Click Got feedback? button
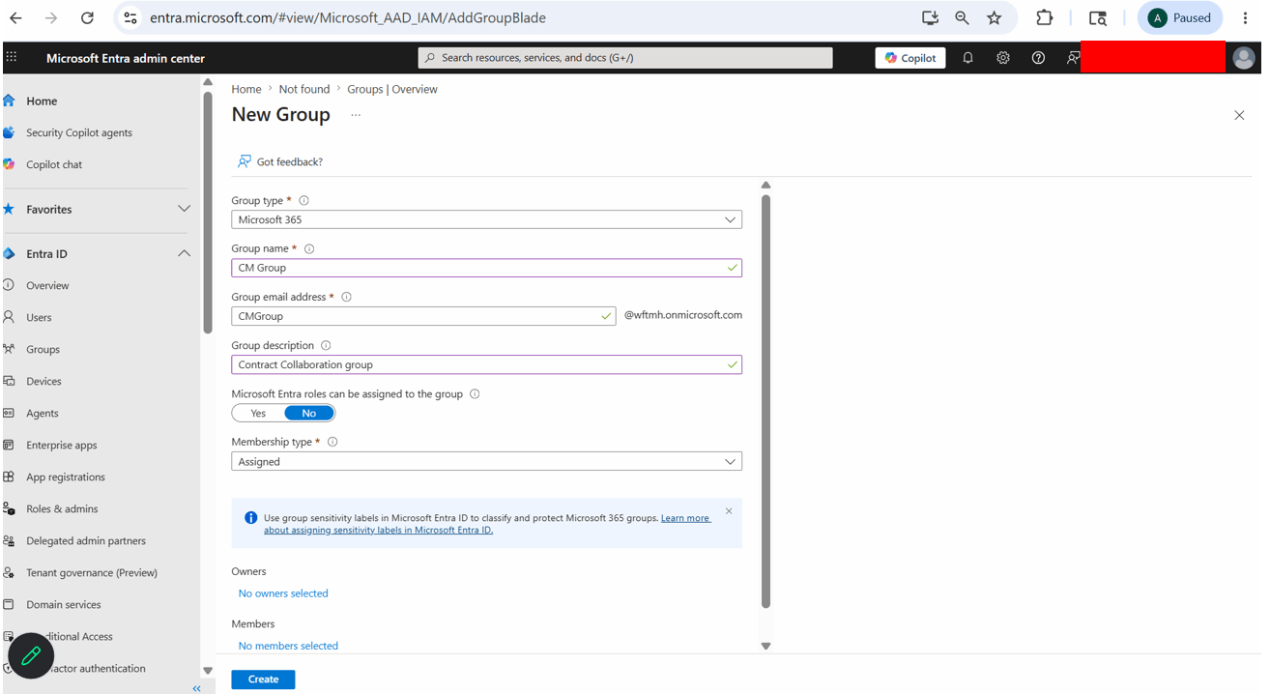The width and height of the screenshot is (1270, 694). click(280, 161)
